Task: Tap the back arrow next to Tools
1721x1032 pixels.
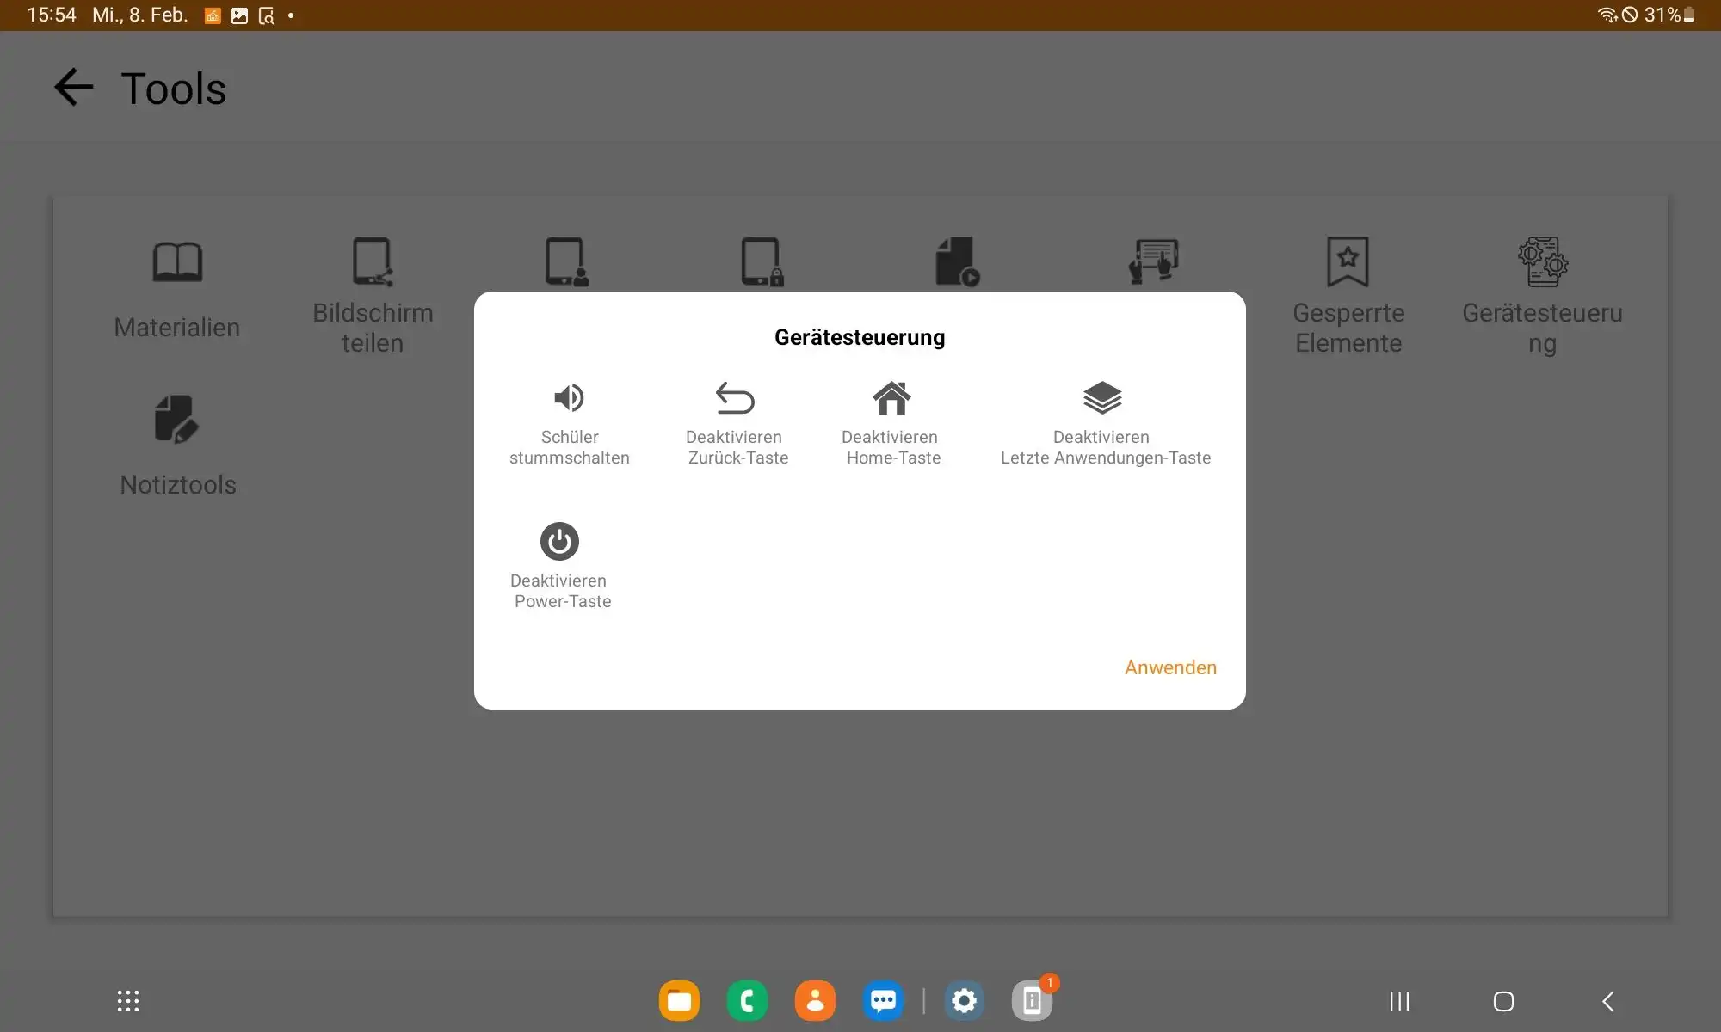Action: pyautogui.click(x=73, y=88)
